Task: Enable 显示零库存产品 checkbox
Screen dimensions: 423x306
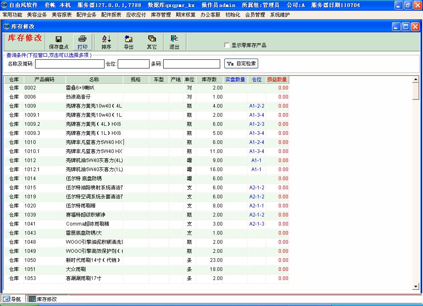Action: pyautogui.click(x=227, y=45)
